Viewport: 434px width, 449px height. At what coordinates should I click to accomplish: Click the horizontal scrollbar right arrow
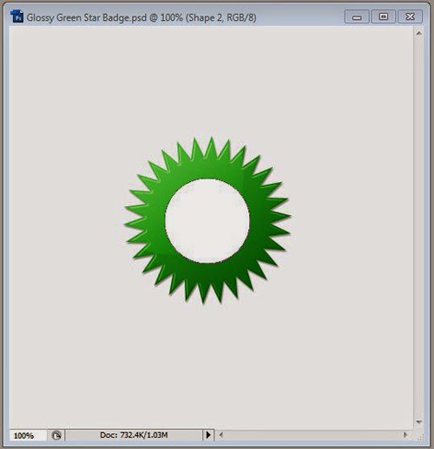[405, 434]
